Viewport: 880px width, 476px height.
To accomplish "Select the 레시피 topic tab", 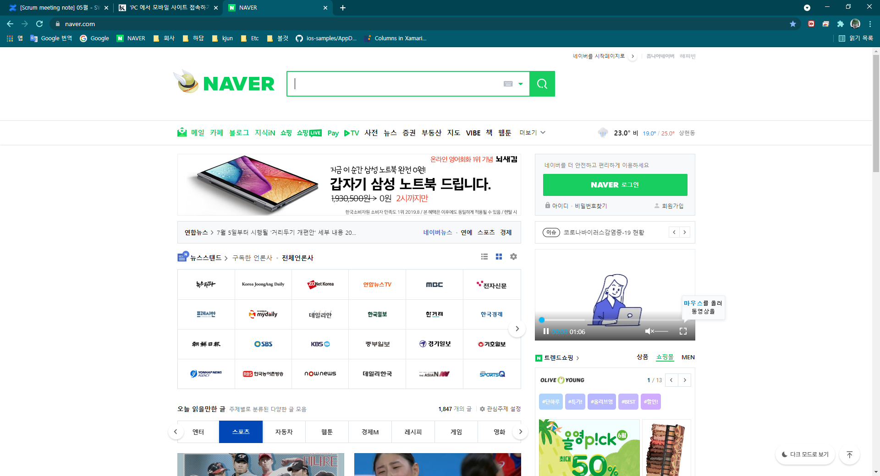I will [x=413, y=432].
